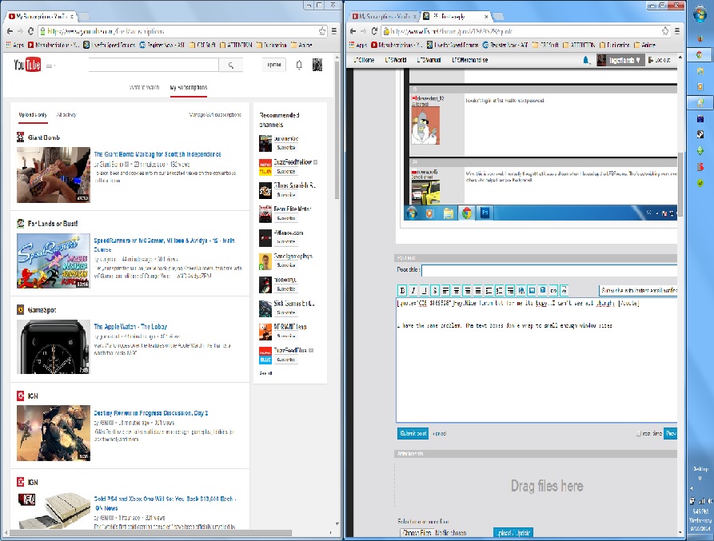714x541 pixels.
Task: Justify text in forum post editor
Action: (x=478, y=290)
